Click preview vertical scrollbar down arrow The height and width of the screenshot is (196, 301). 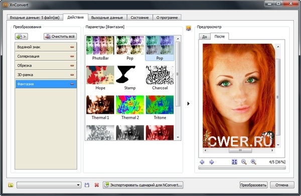[x=278, y=145]
